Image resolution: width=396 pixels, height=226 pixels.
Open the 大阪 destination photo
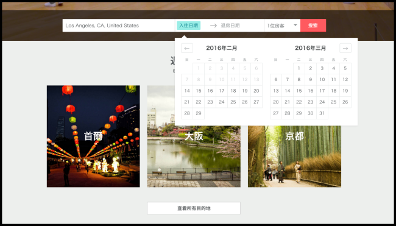pyautogui.click(x=194, y=136)
